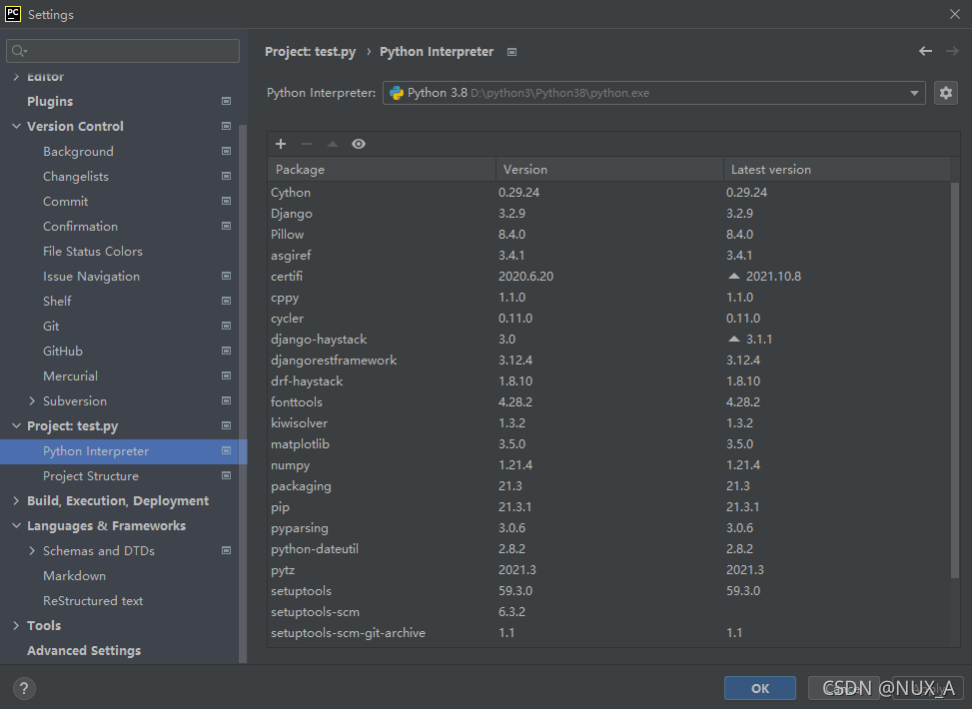This screenshot has width=972, height=709.
Task: Go back with the left arrow
Action: coord(925,51)
